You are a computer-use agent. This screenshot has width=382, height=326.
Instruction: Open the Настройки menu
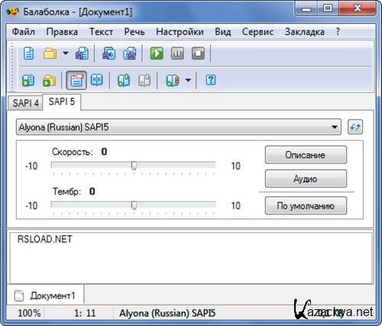(x=180, y=32)
